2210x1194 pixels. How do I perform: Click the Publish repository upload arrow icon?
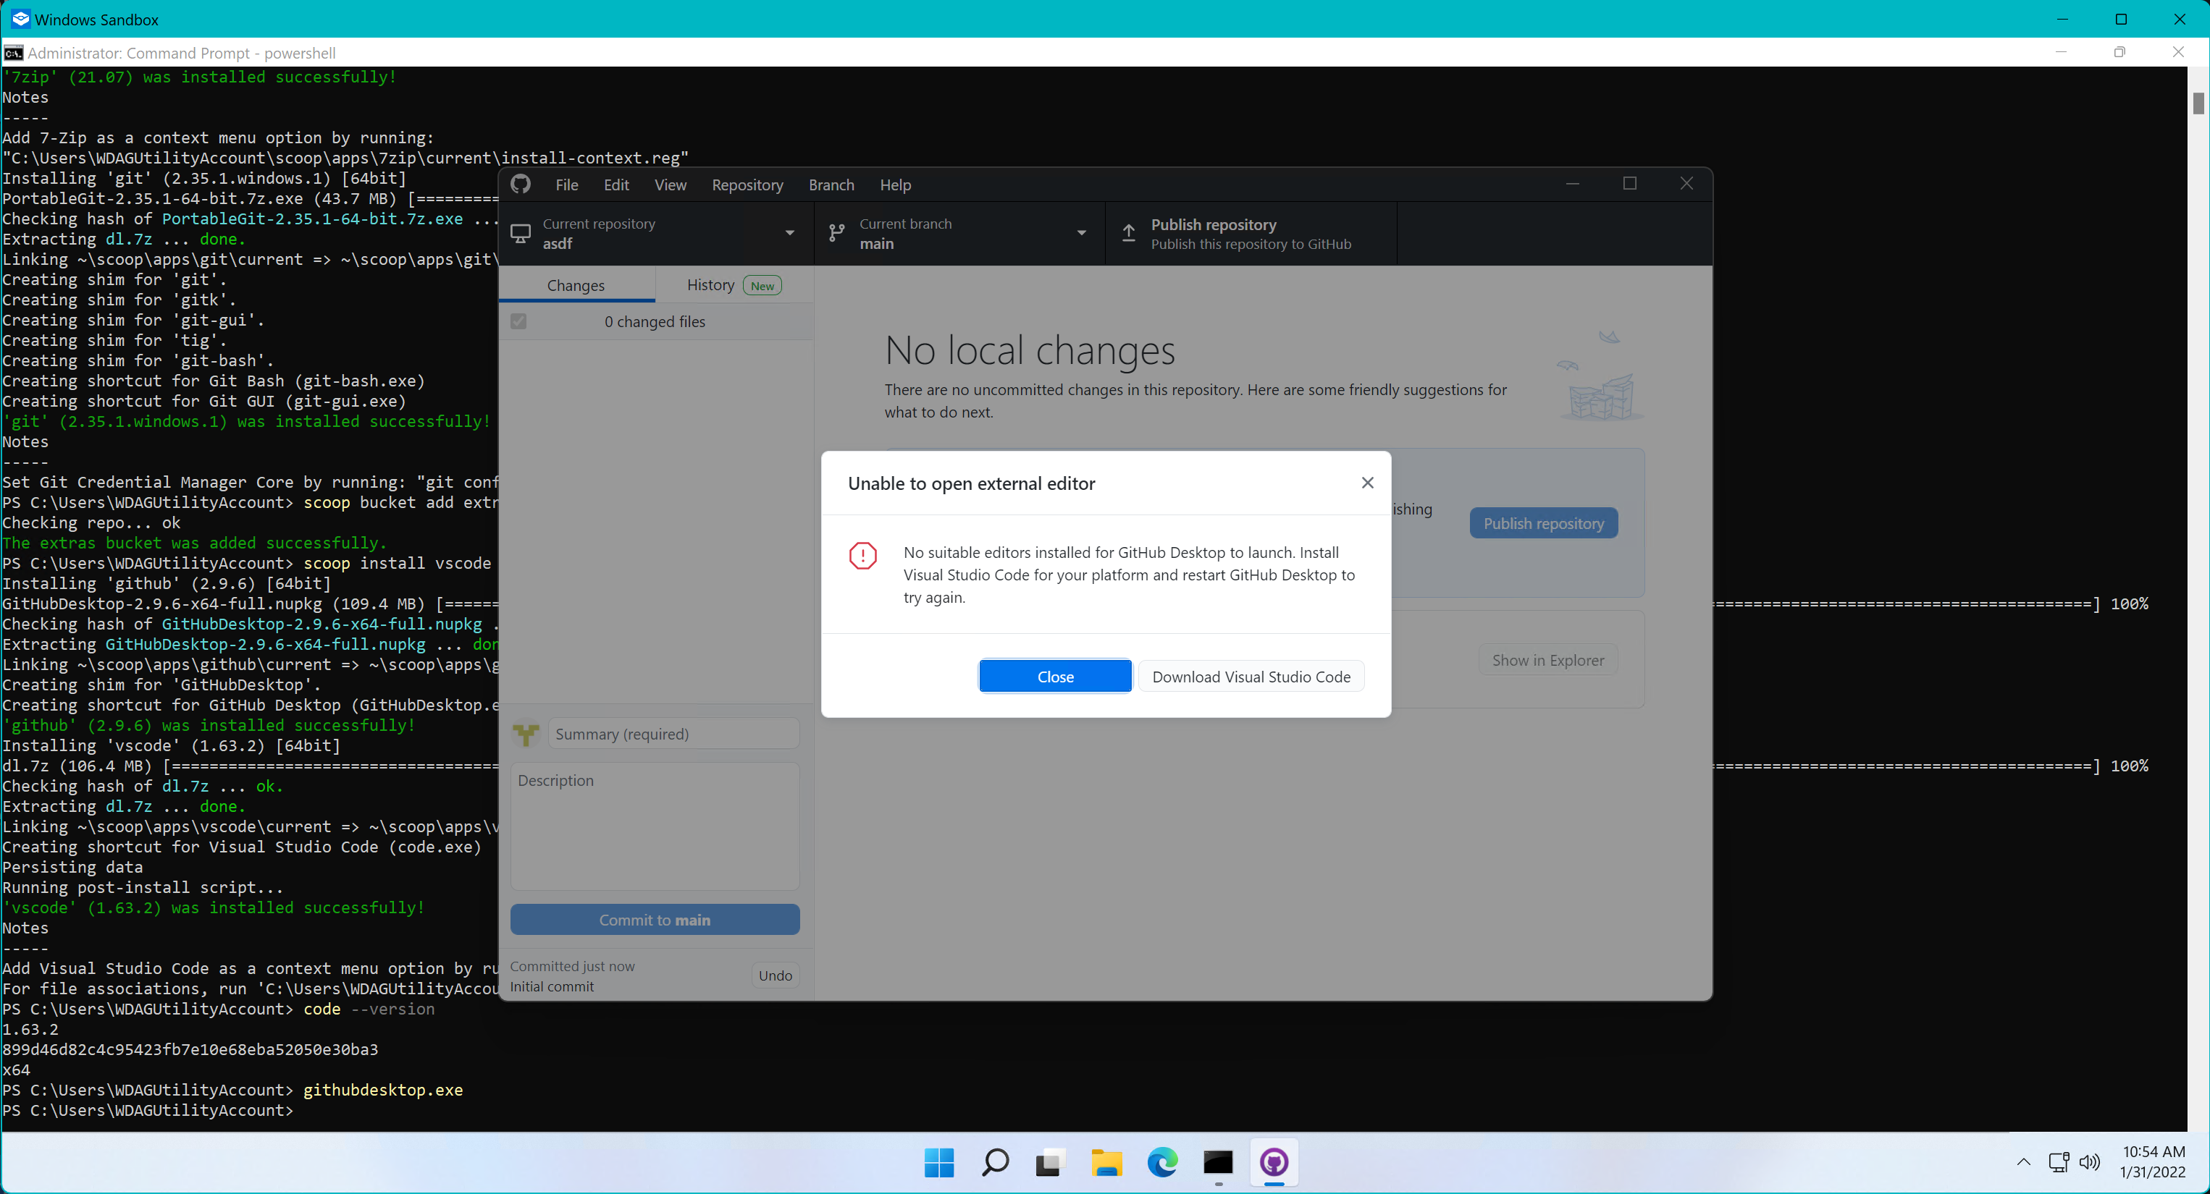click(x=1129, y=232)
